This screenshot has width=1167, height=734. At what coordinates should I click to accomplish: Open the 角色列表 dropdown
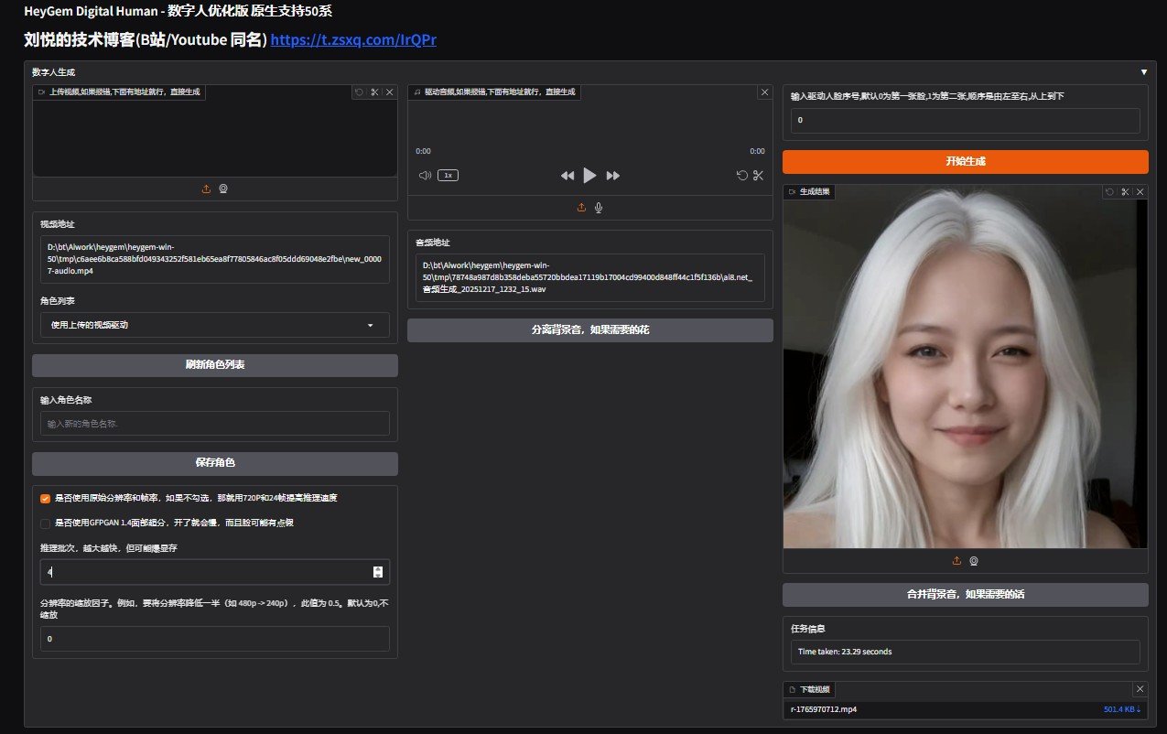(x=214, y=325)
